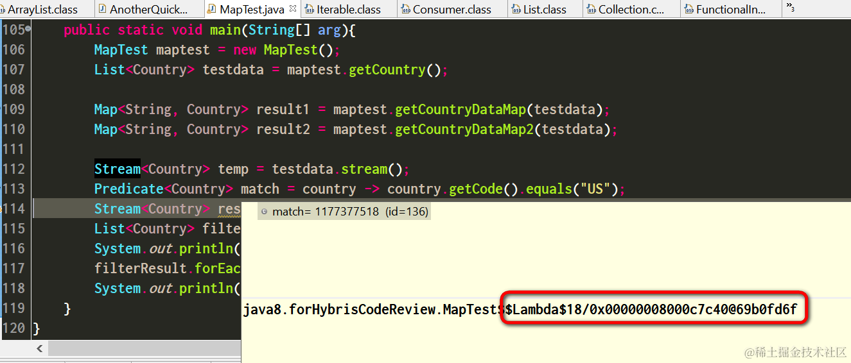851x363 pixels.
Task: Click the 'Map' type on line 110
Action: tap(106, 129)
